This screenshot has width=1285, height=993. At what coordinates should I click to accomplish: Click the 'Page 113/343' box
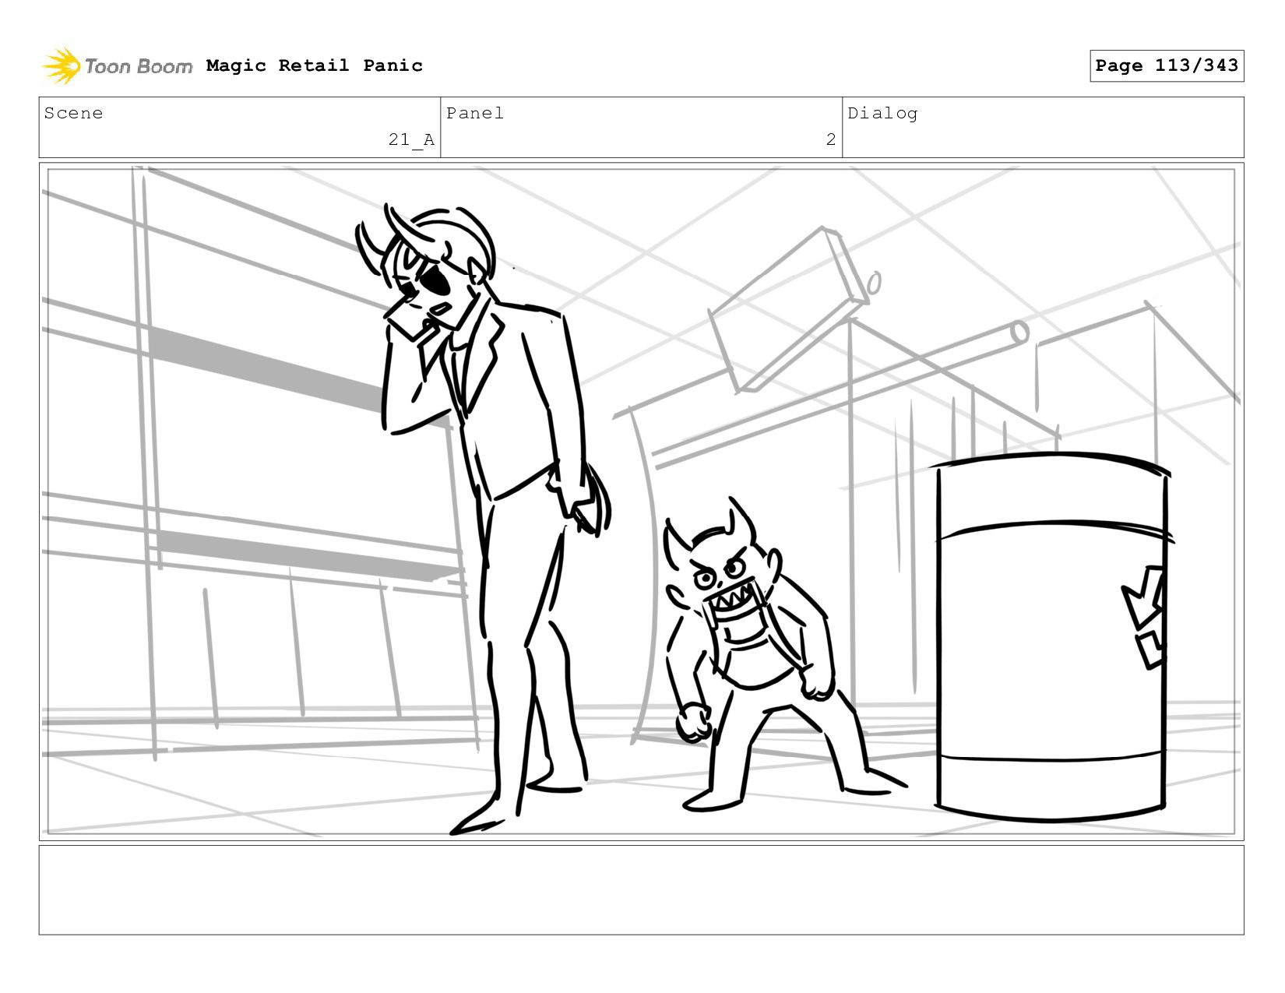tap(1167, 65)
